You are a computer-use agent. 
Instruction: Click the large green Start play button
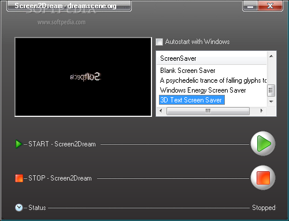(x=263, y=143)
